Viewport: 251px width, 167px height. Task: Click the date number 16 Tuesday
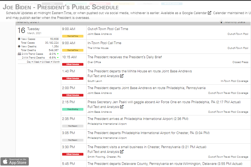(x=21, y=31)
